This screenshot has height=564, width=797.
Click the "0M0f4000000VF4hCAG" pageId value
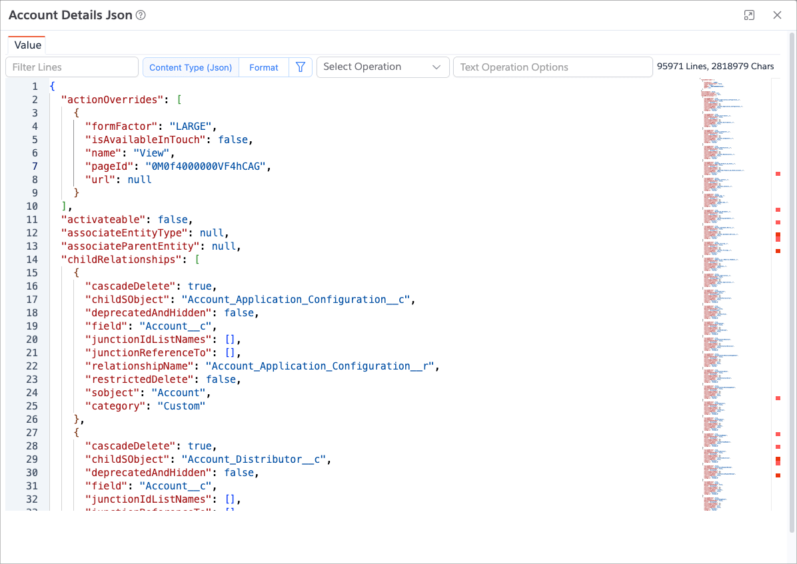tap(220, 166)
